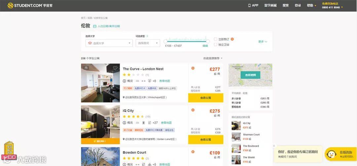Image resolution: width=357 pixels, height=166 pixels.
Task: Expand 更多 filters
Action: (x=262, y=42)
